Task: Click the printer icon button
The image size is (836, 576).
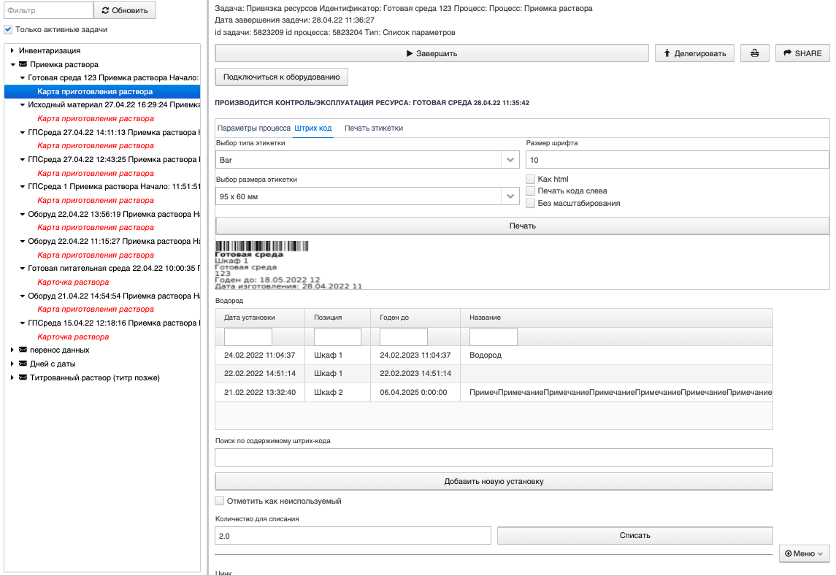Action: (754, 53)
